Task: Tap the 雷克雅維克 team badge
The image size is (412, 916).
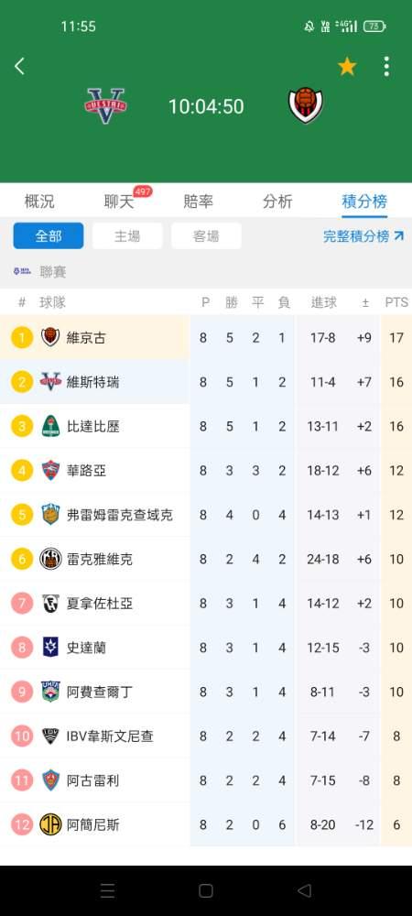Action: click(50, 559)
